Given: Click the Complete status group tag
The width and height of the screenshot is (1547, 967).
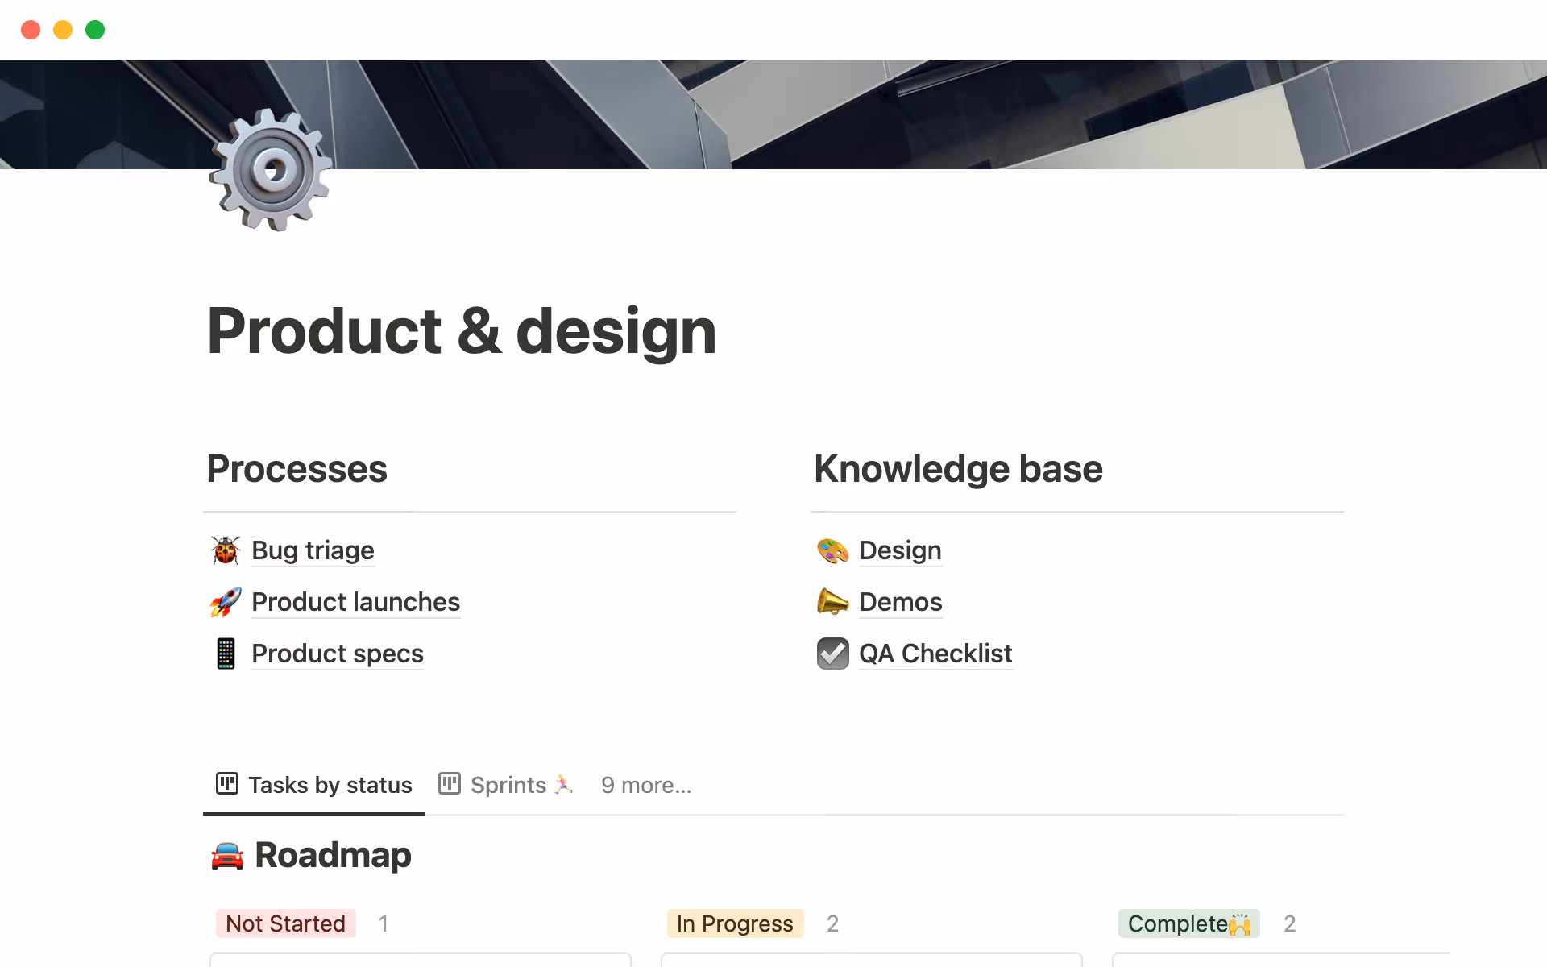Looking at the screenshot, I should click(x=1188, y=923).
